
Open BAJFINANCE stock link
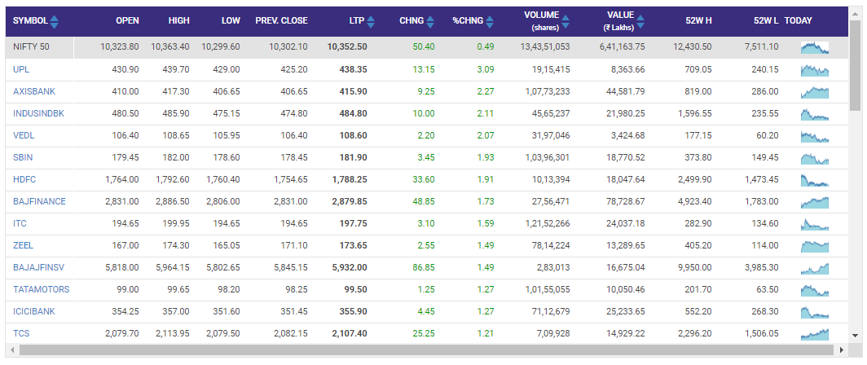tap(39, 202)
